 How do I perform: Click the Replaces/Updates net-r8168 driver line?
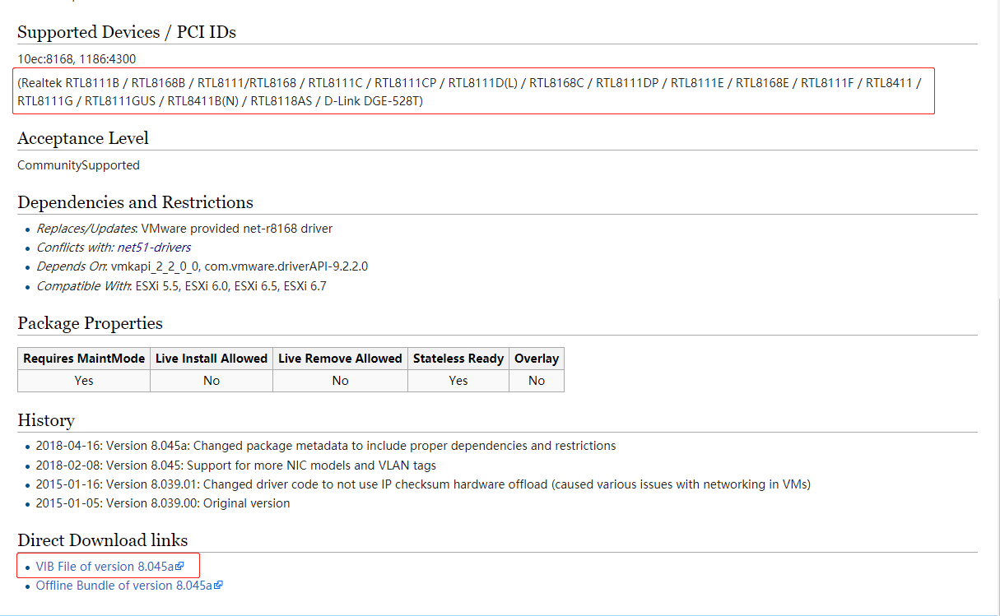pyautogui.click(x=184, y=229)
